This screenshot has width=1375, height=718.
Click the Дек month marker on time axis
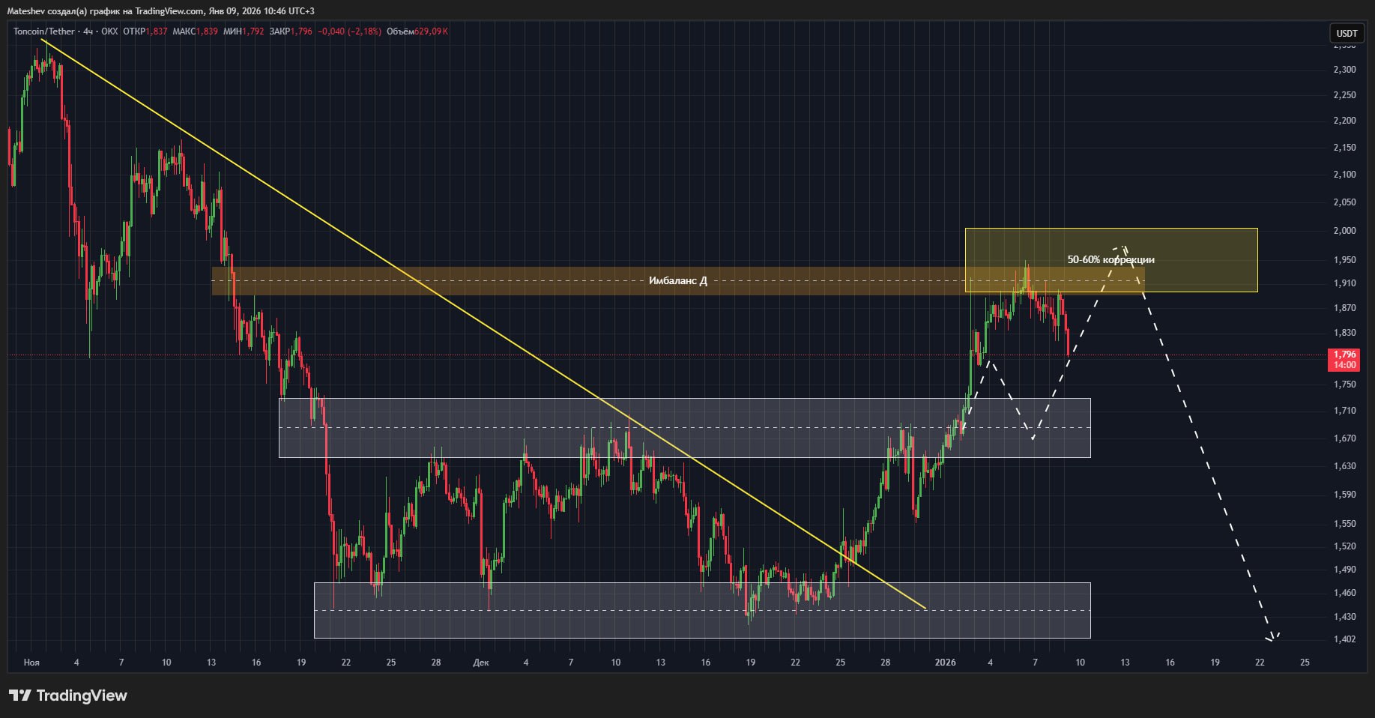[481, 663]
